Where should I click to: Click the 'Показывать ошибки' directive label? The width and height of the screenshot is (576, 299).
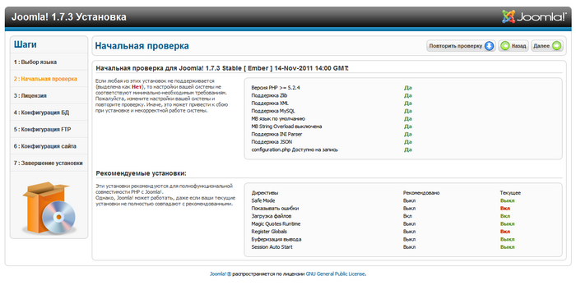275,208
